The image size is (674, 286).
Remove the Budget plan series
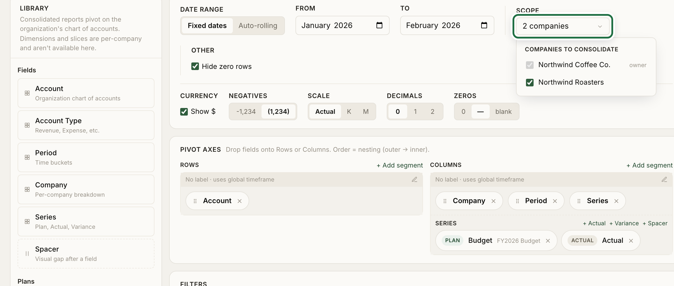click(x=548, y=241)
